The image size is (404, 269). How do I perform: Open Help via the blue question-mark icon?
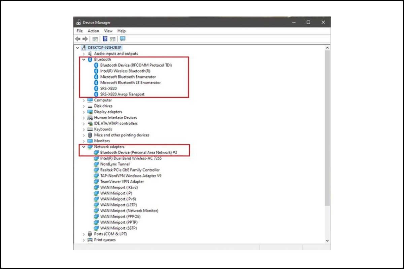(105, 39)
